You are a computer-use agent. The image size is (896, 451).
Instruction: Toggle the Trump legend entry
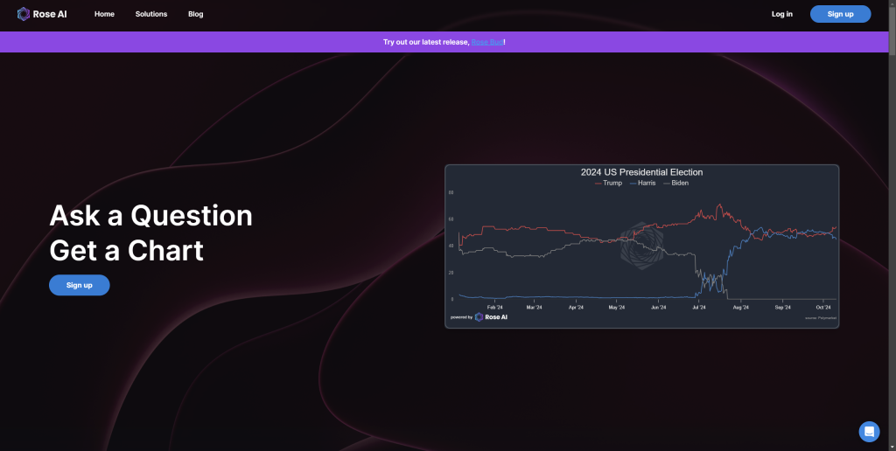609,183
